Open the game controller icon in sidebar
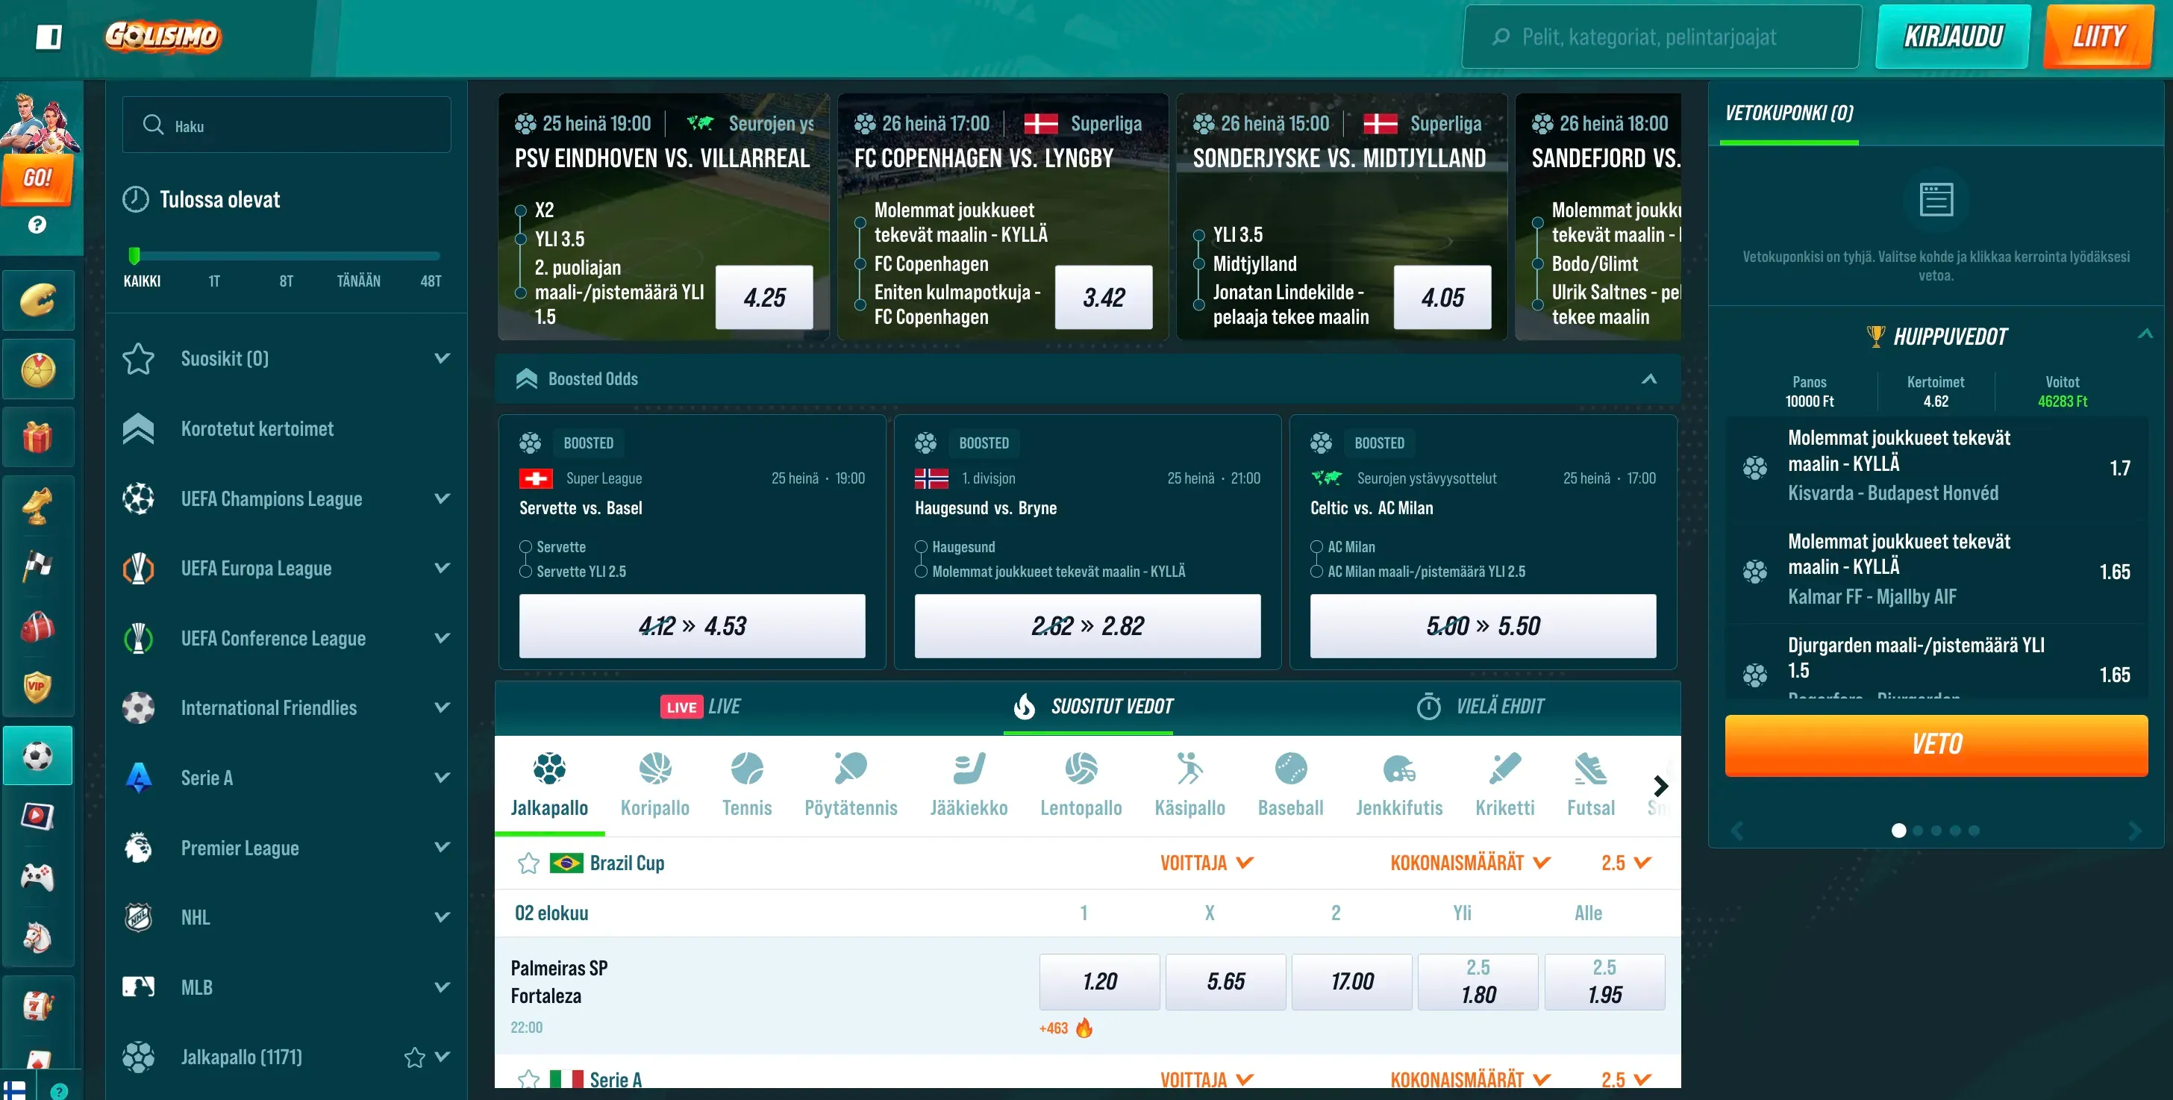 point(38,878)
